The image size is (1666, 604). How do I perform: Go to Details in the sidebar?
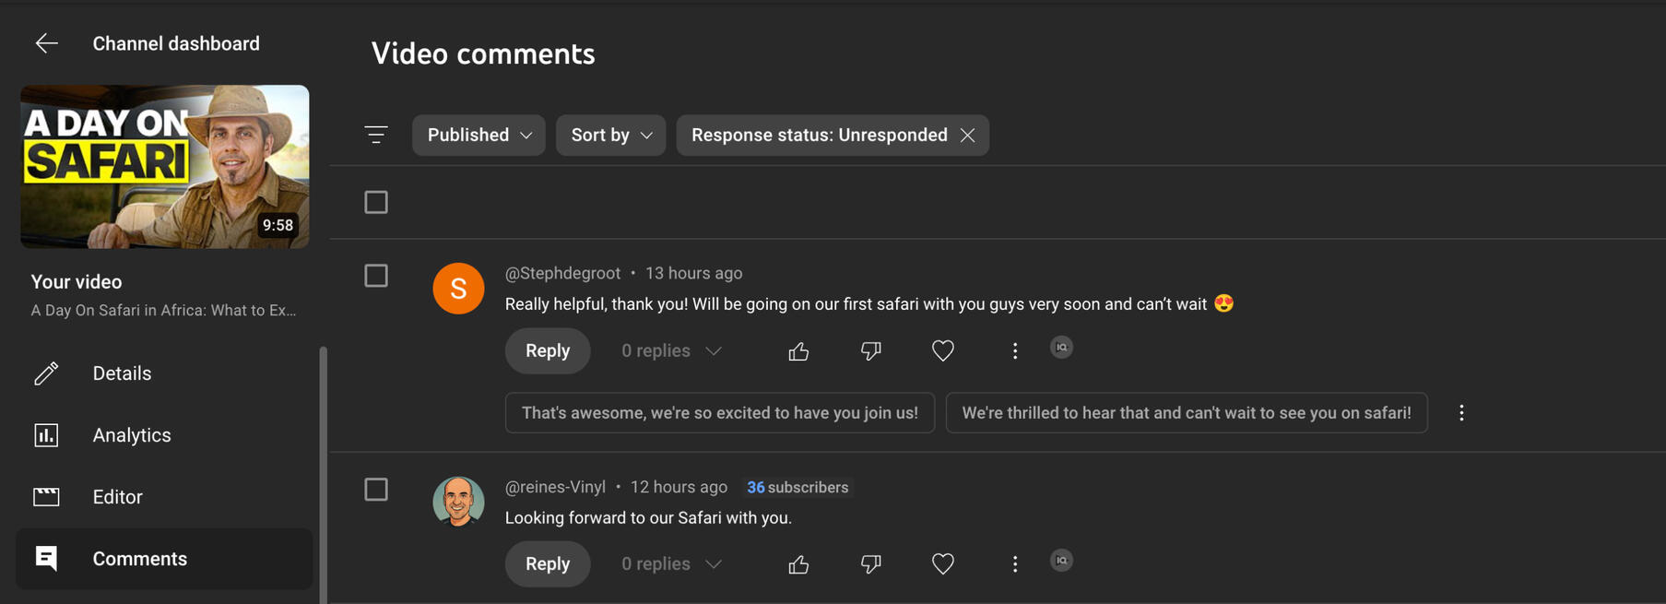point(122,373)
